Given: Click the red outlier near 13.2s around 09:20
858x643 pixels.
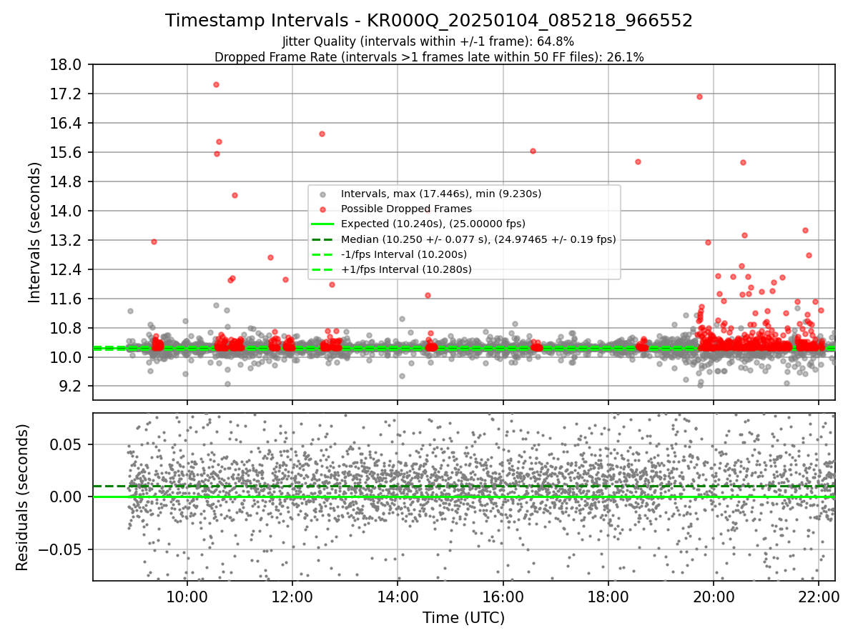Looking at the screenshot, I should click(154, 241).
